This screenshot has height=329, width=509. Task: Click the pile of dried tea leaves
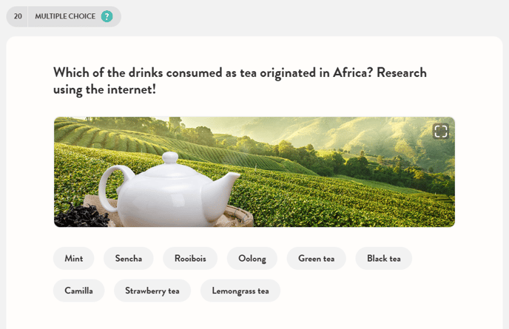pos(80,215)
